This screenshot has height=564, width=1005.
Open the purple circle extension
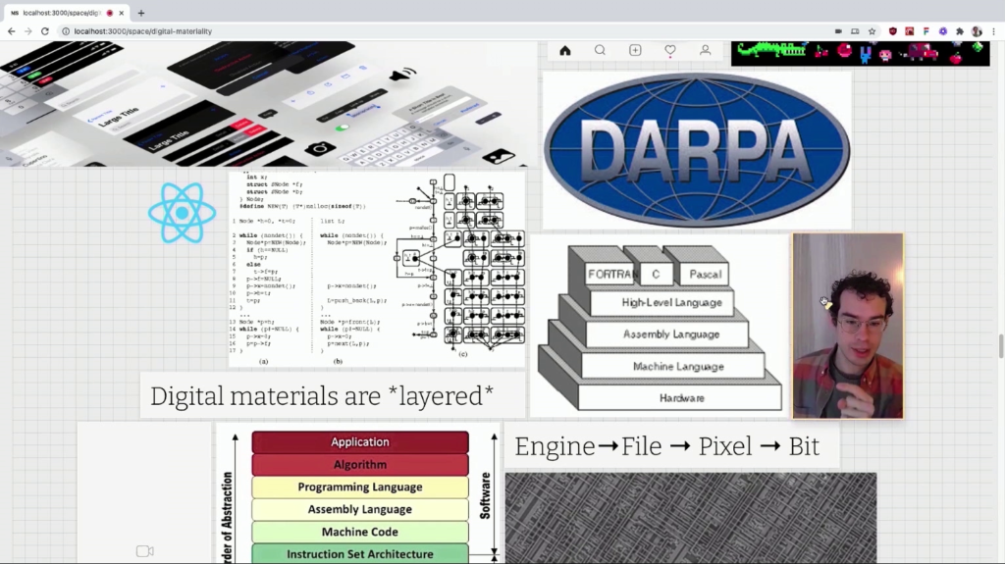pyautogui.click(x=943, y=30)
